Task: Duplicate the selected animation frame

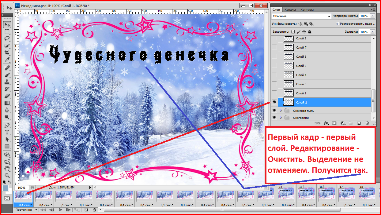Action: (x=86, y=210)
